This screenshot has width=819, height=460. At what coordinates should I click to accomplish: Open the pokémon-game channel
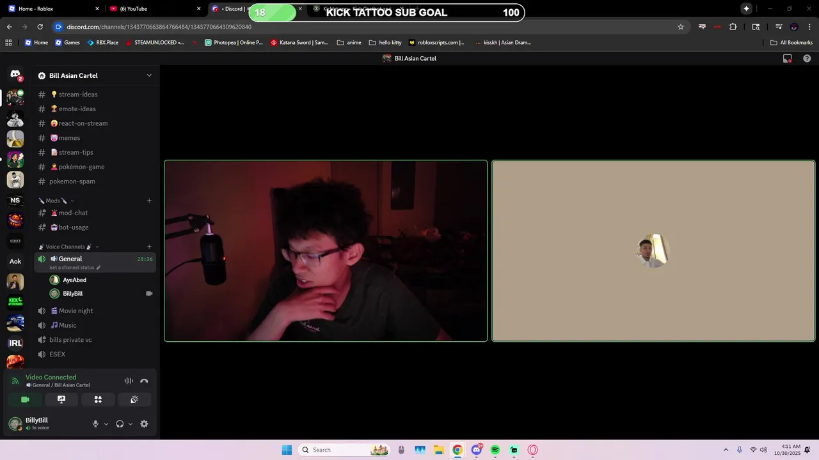(95, 167)
